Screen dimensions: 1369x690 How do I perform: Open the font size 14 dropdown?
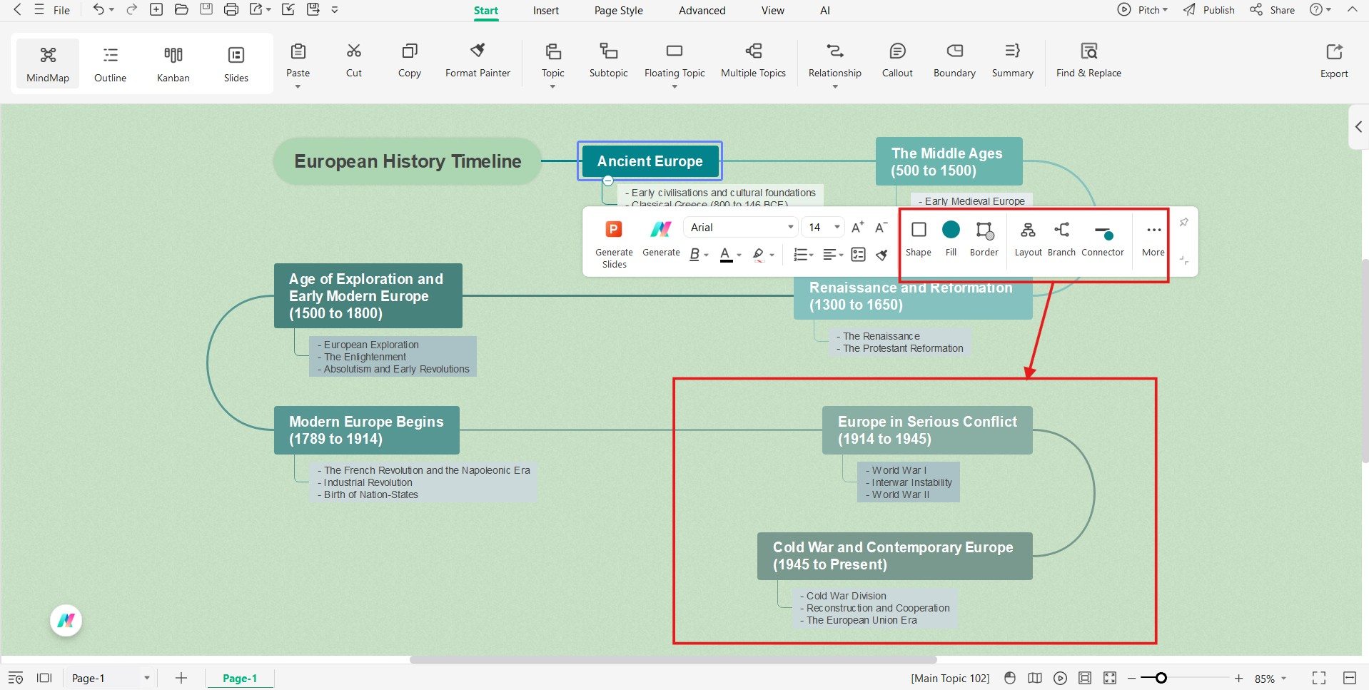[x=823, y=227]
